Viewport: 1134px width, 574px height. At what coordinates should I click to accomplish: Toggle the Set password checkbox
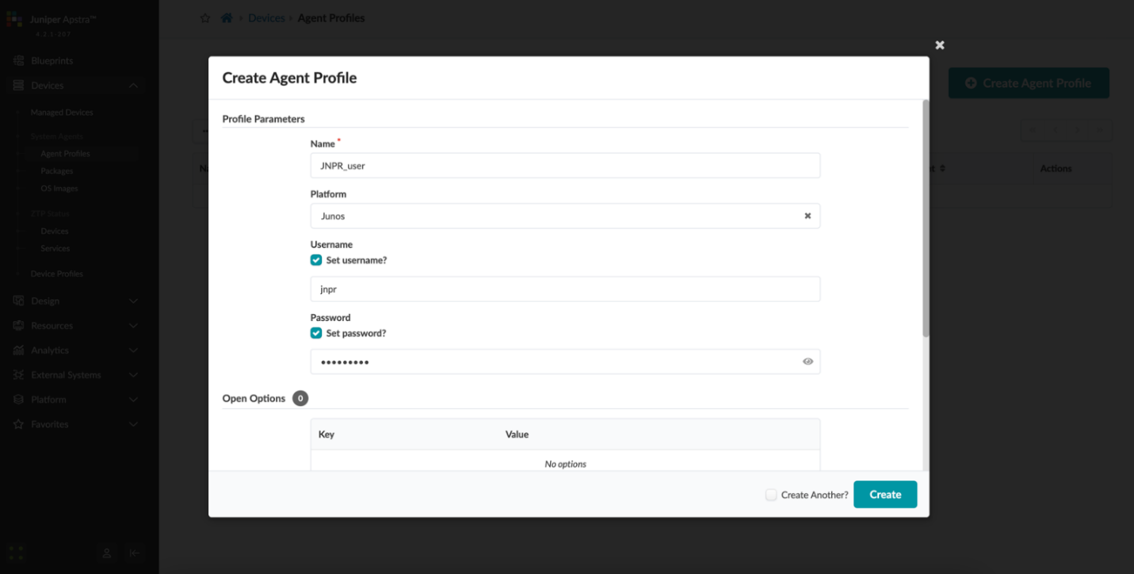click(x=316, y=333)
